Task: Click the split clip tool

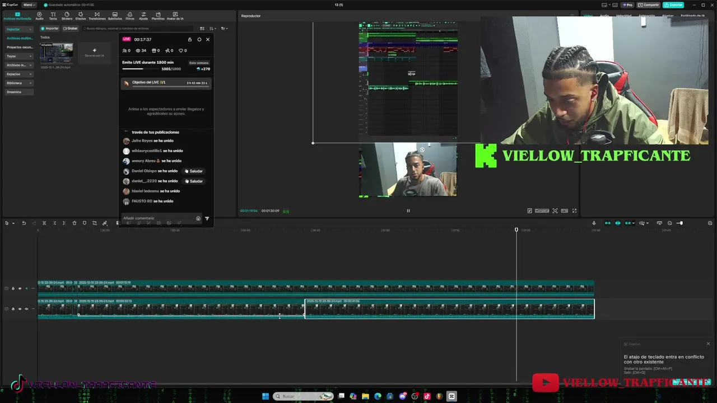Action: click(44, 223)
